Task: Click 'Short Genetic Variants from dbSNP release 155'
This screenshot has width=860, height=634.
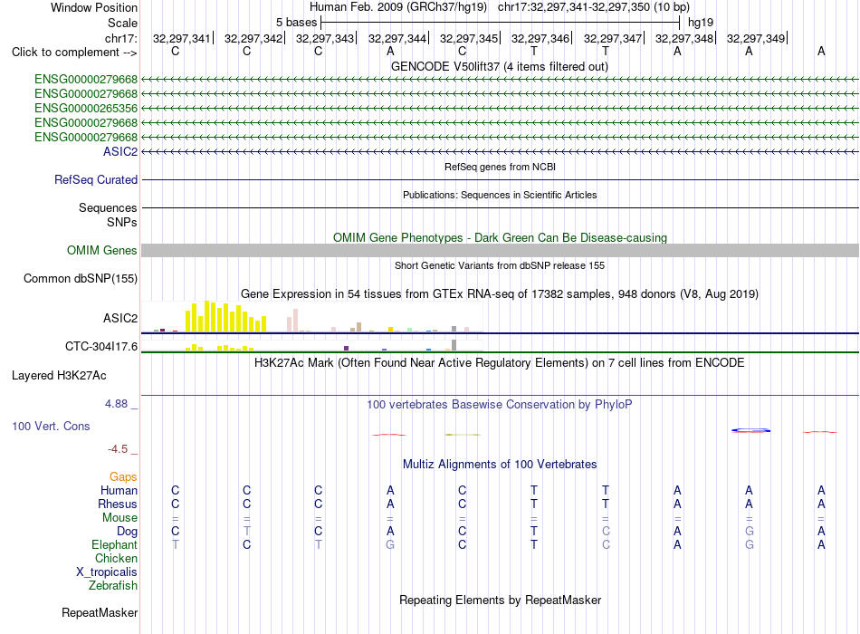Action: tap(500, 265)
